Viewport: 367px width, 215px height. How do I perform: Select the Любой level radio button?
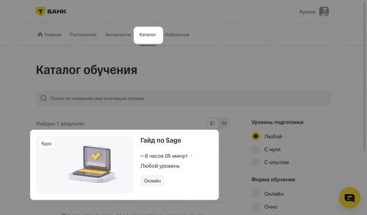255,136
